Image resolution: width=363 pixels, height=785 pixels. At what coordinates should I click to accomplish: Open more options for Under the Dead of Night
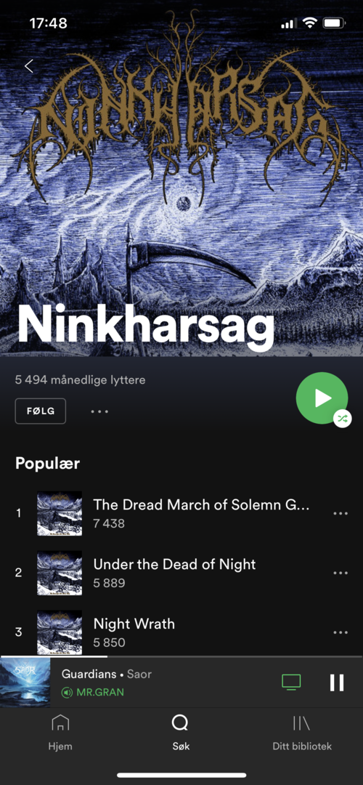[x=340, y=573]
